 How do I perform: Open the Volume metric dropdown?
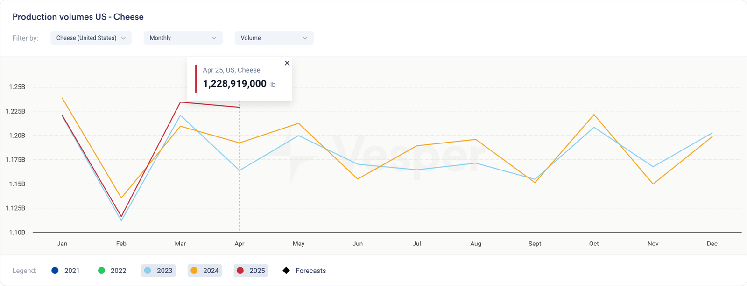(274, 38)
